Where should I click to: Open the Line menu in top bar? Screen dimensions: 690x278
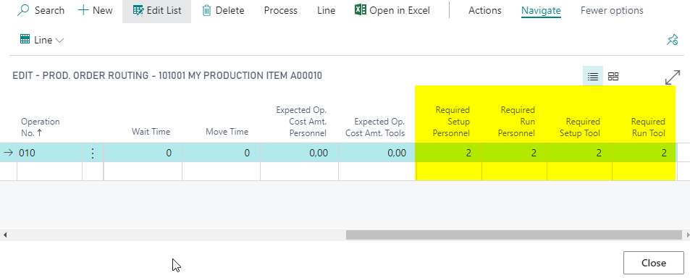[x=326, y=11]
